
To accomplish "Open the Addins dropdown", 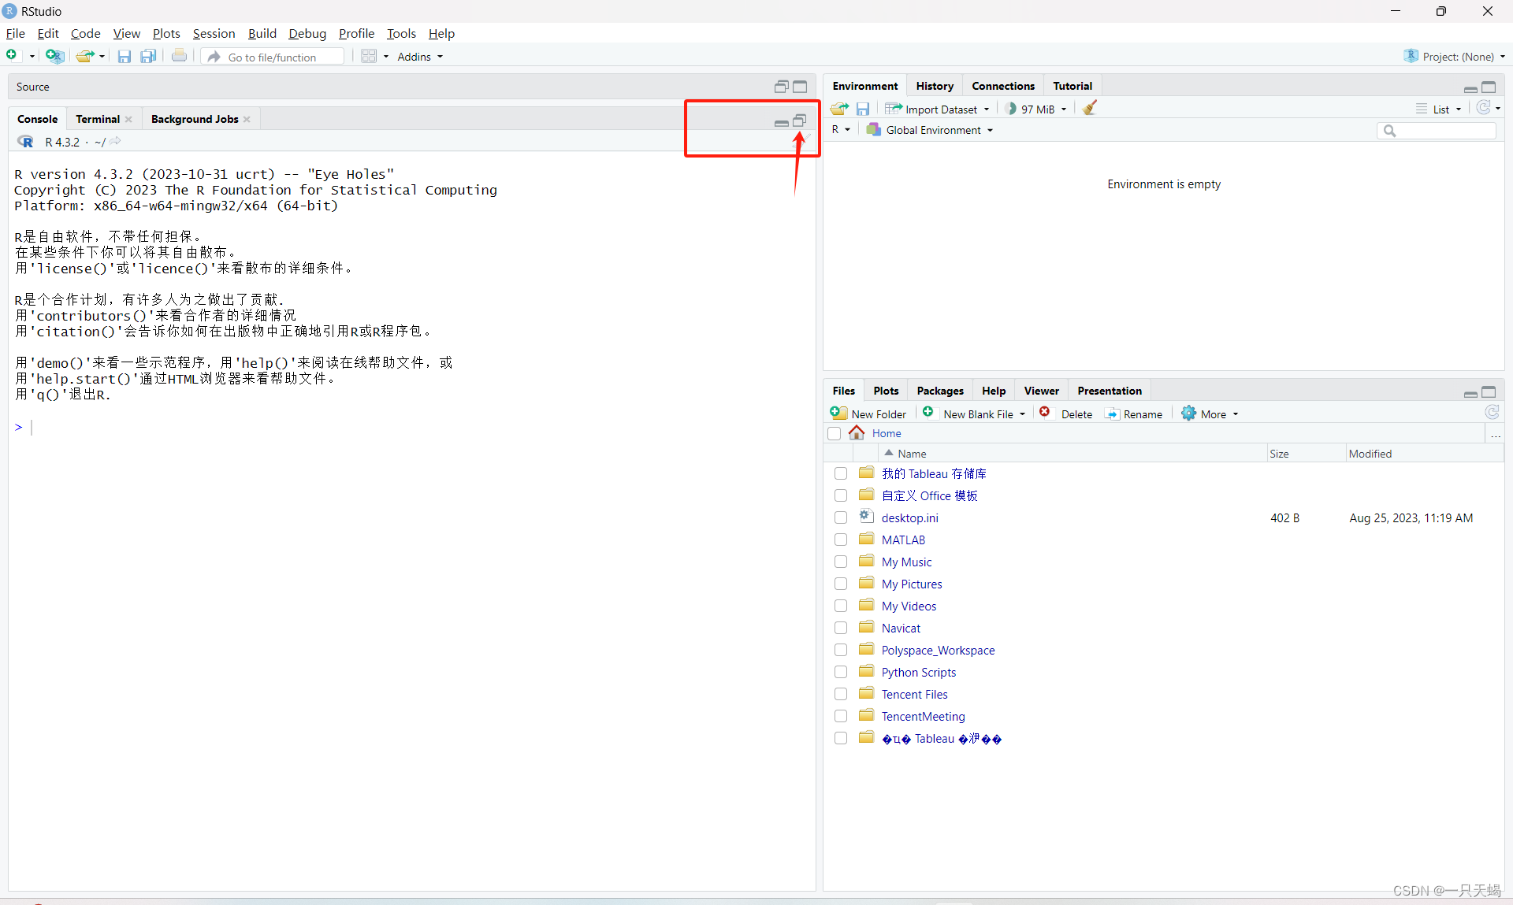I will point(420,57).
